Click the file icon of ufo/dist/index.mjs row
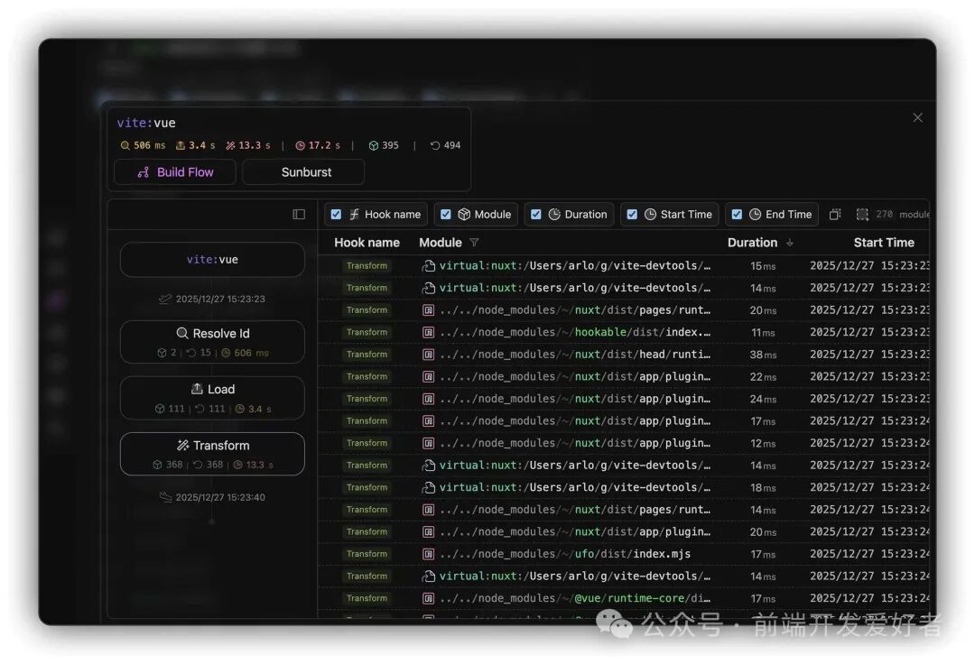 [429, 554]
